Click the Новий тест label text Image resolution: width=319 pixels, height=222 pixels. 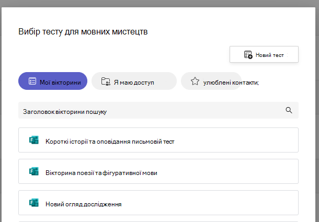(269, 55)
